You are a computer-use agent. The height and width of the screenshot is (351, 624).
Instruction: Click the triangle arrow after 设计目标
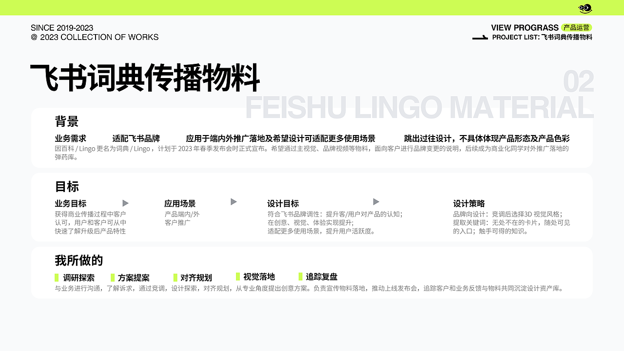(376, 202)
